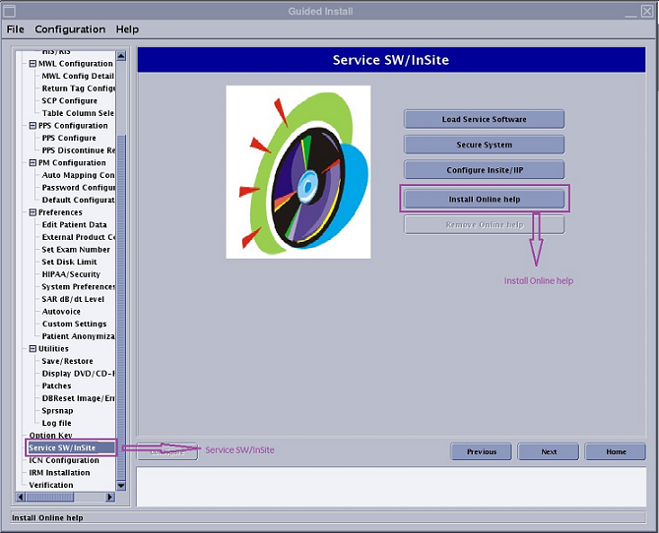The width and height of the screenshot is (659, 533).
Task: Click Configure Insite/IIP button
Action: point(484,170)
